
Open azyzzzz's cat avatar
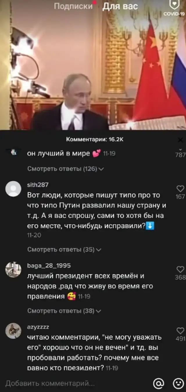click(x=13, y=331)
